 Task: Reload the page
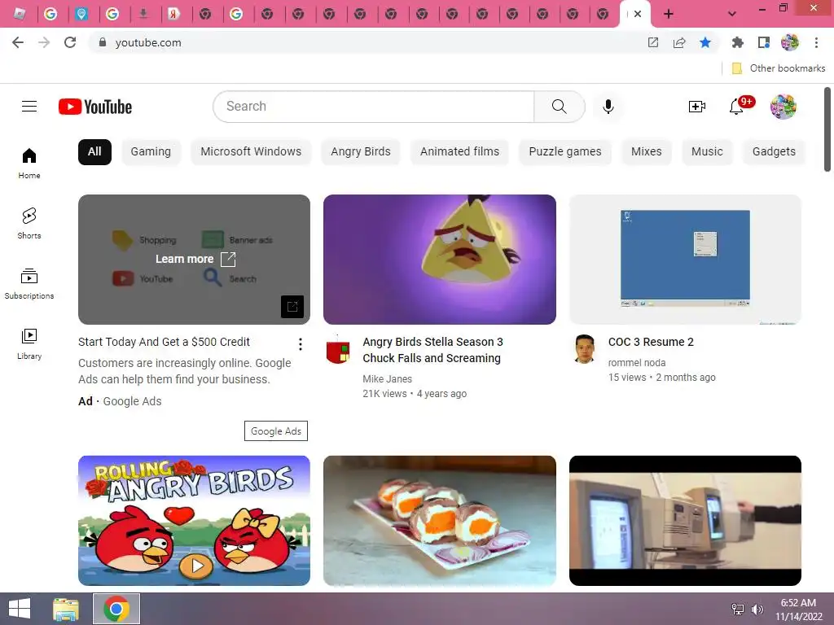pos(70,42)
